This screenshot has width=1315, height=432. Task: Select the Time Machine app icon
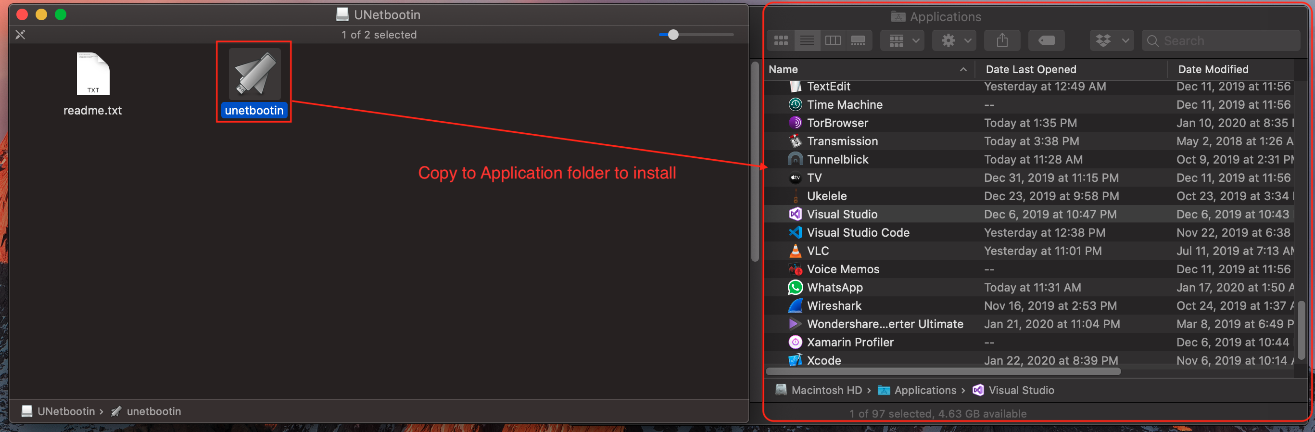796,105
